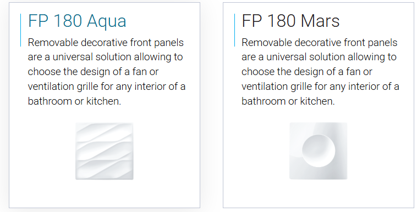417x212 pixels.
Task: Click the blue accent line beside Aqua title
Action: [20, 30]
